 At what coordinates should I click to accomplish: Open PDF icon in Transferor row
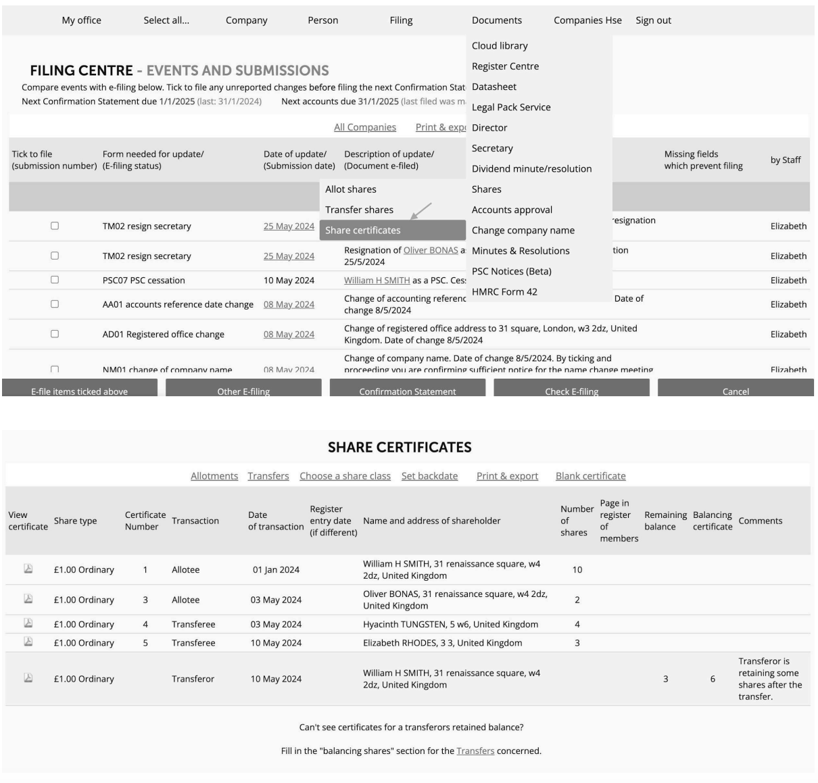tap(28, 678)
